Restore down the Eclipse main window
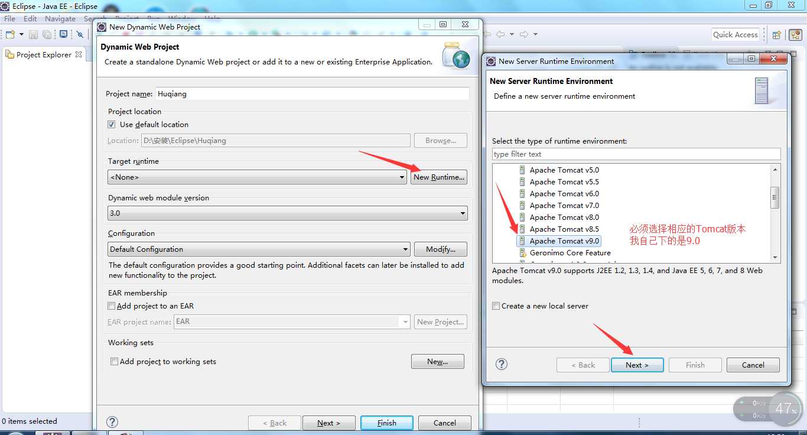 (768, 5)
